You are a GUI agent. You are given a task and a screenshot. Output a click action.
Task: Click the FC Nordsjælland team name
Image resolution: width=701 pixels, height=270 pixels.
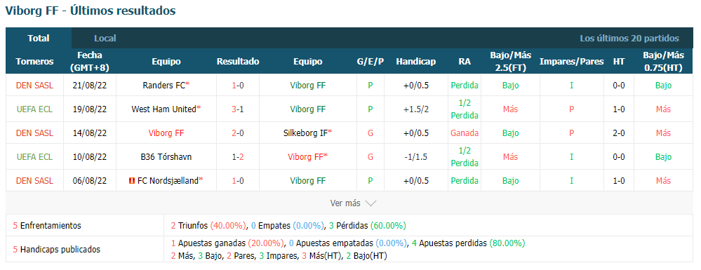[168, 181]
